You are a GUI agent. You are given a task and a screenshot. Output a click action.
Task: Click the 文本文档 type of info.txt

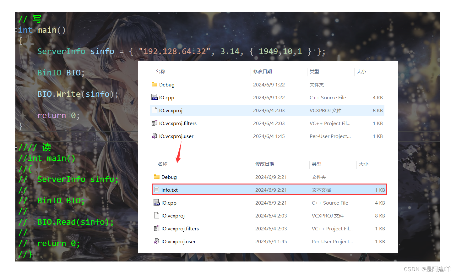click(321, 190)
